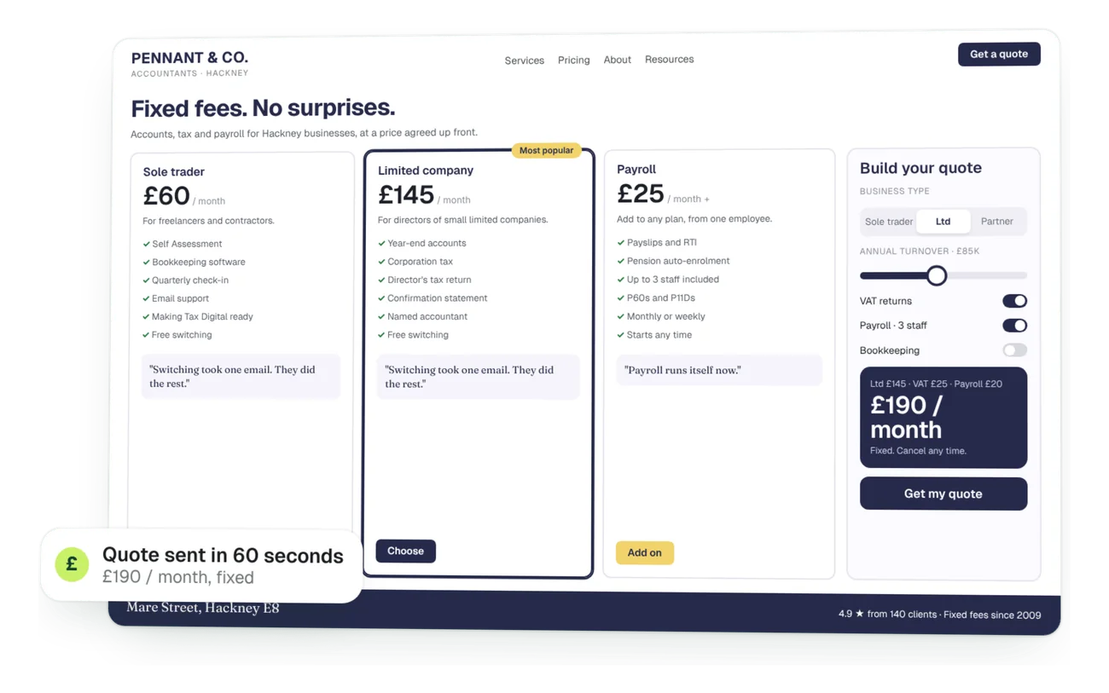This screenshot has width=1109, height=693.
Task: Click the Most popular badge
Action: 546,151
